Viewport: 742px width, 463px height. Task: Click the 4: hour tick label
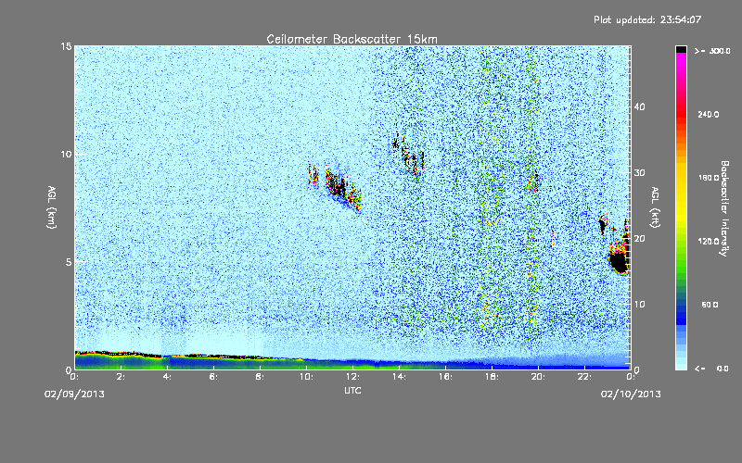tap(168, 377)
